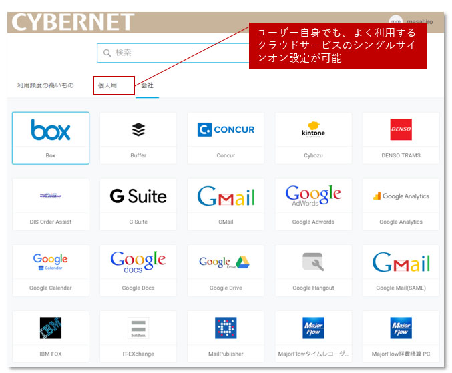This screenshot has width=452, height=373.
Task: Click the "Google Calendar" caption
Action: [x=51, y=288]
